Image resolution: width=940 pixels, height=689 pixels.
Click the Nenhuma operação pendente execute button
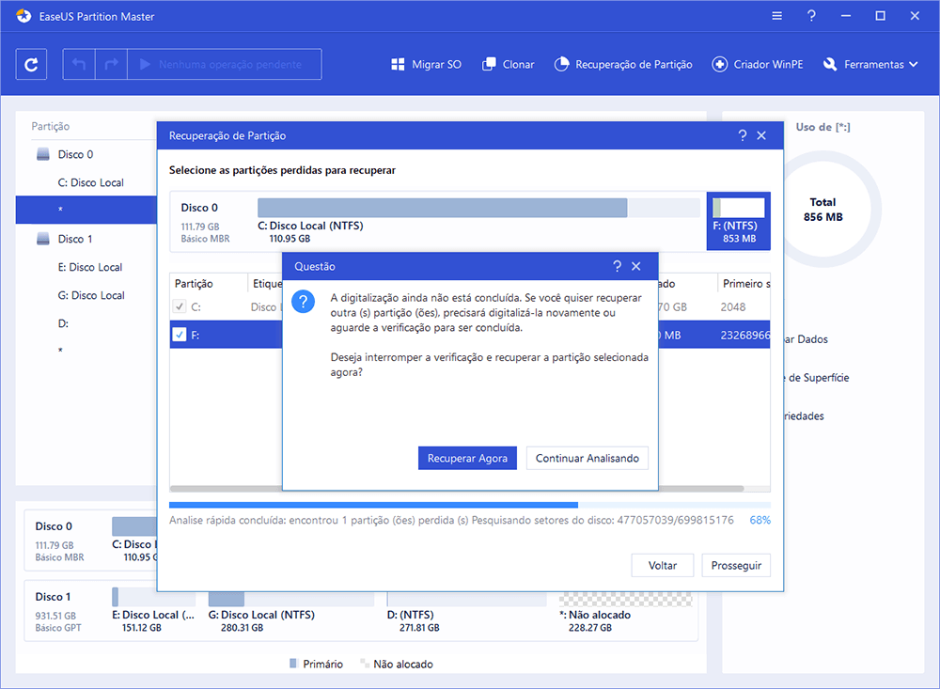pos(225,64)
